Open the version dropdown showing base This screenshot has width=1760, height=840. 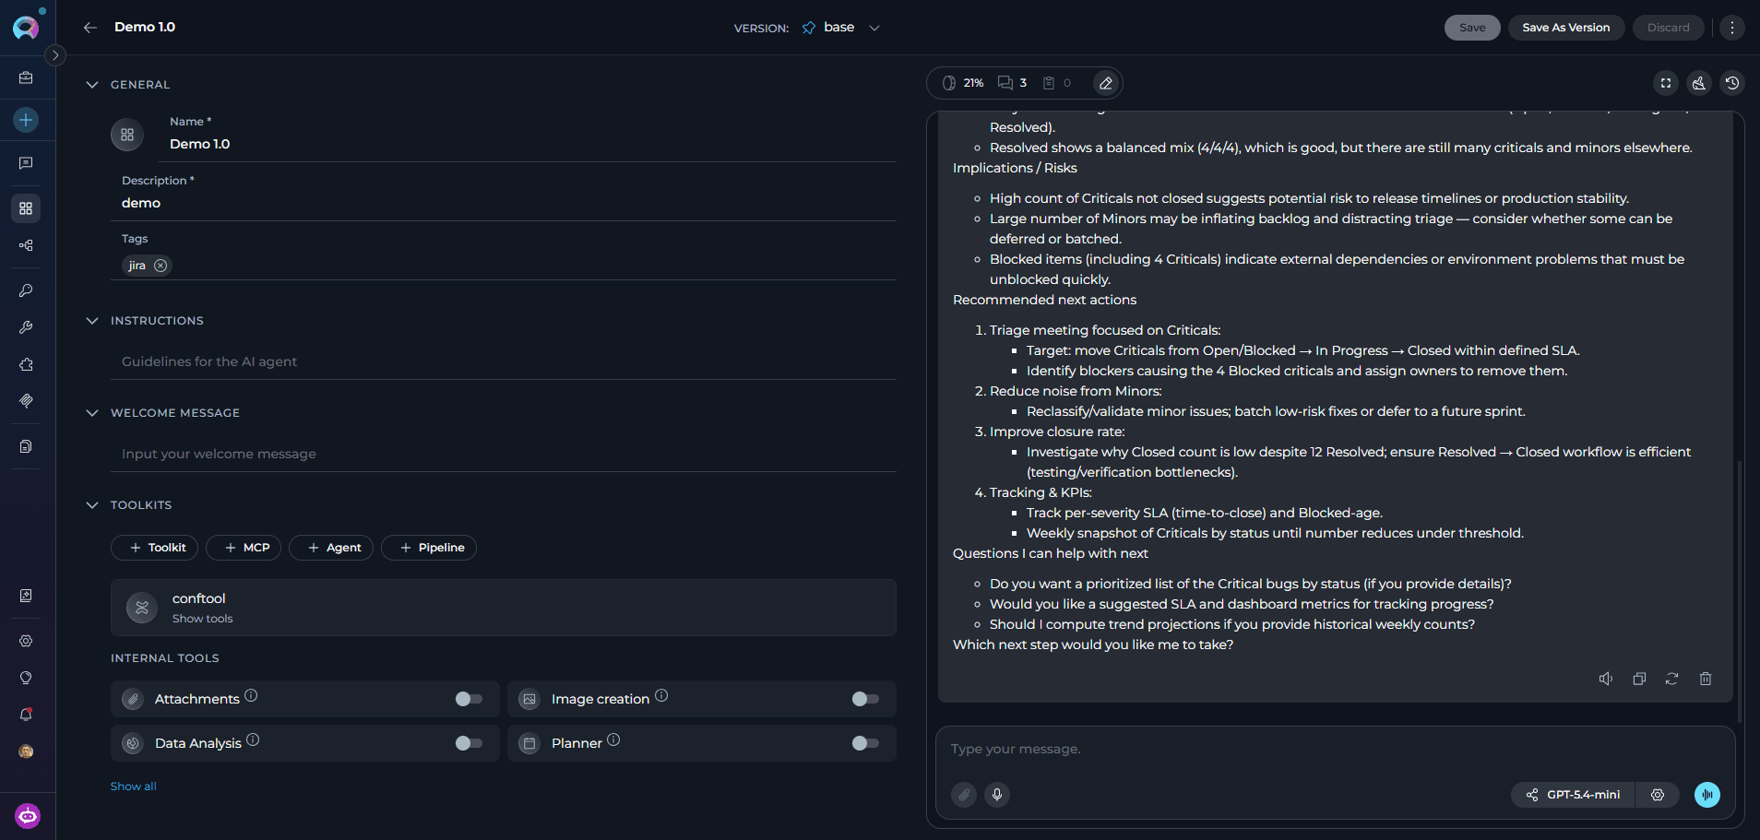click(x=840, y=28)
